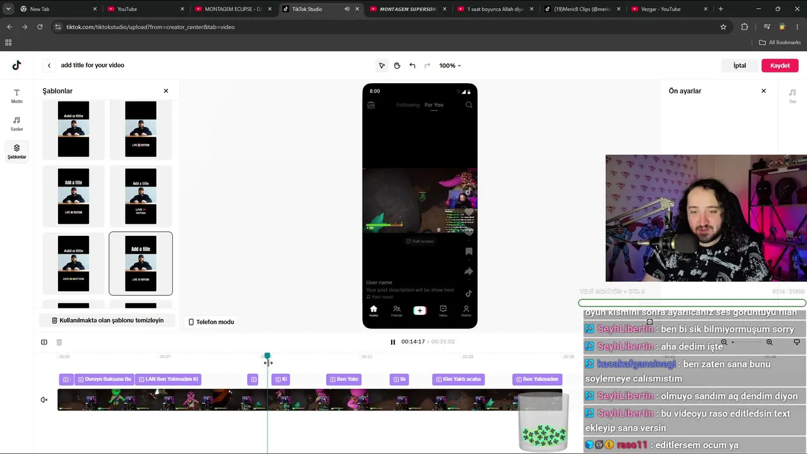
Task: Switch to the Vezgar - YouTube tab
Action: (668, 9)
